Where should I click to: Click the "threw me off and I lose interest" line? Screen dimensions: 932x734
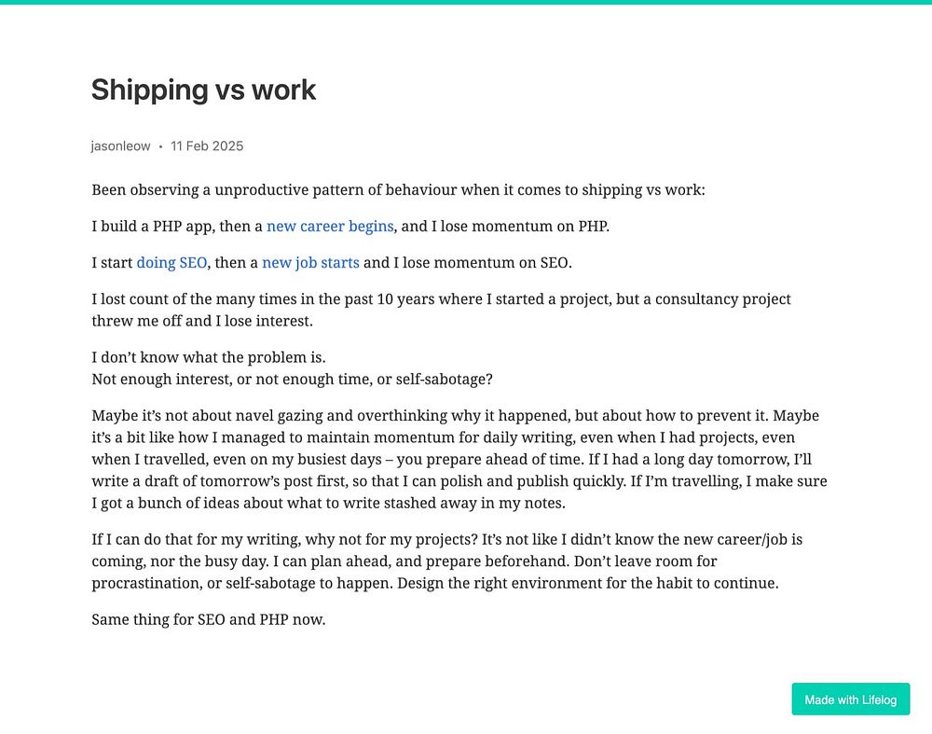(x=202, y=321)
